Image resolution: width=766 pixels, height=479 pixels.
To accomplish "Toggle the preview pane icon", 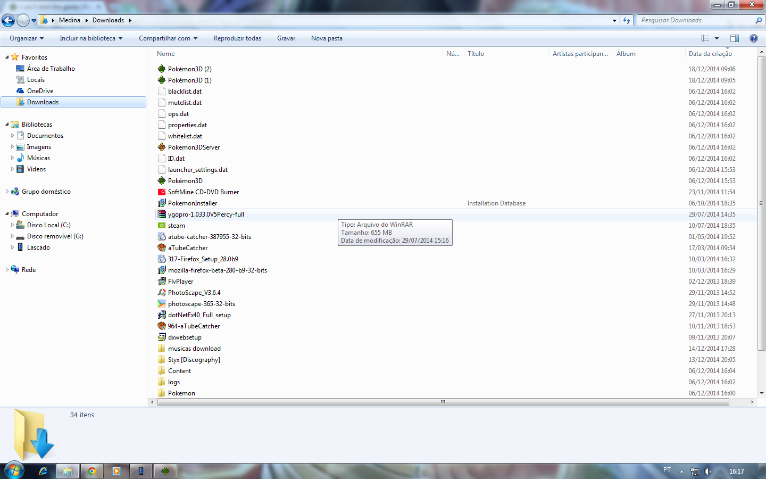I will click(x=735, y=38).
